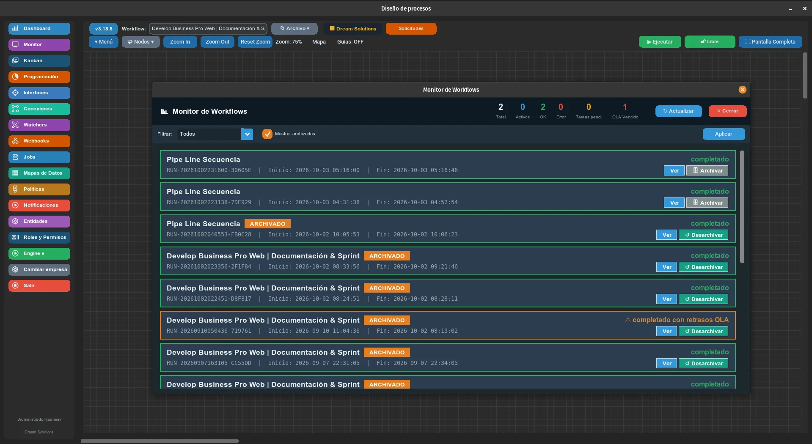Click the Mapas de Datos icon
The width and height of the screenshot is (812, 444).
[x=15, y=173]
